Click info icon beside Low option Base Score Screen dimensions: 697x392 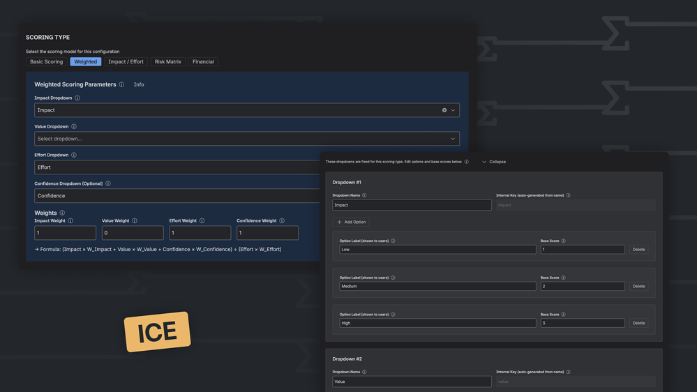563,241
